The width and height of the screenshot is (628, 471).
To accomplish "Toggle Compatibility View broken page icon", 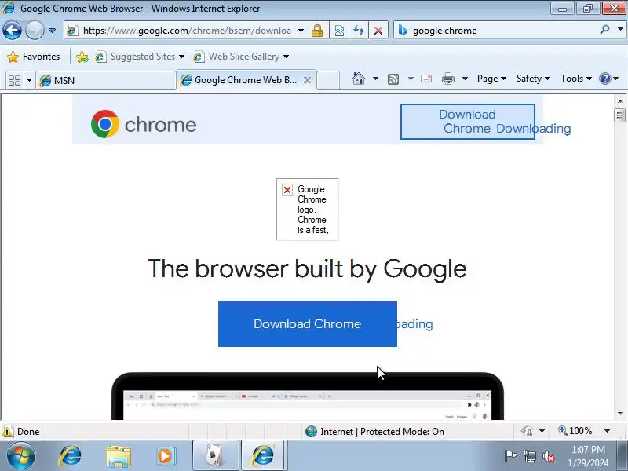I will 339,31.
